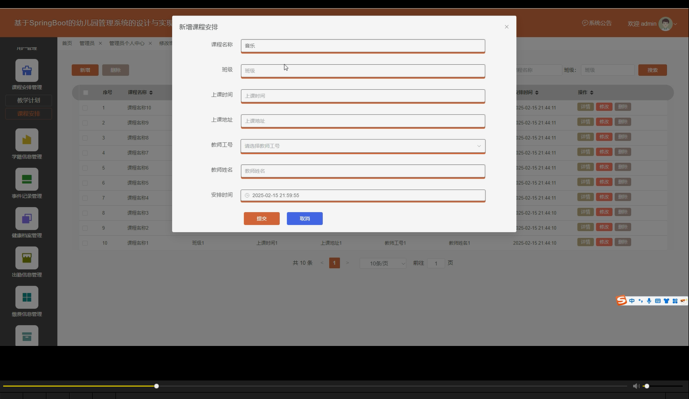Open the Sogou skin shirt icon
This screenshot has height=399, width=689.
coord(666,301)
